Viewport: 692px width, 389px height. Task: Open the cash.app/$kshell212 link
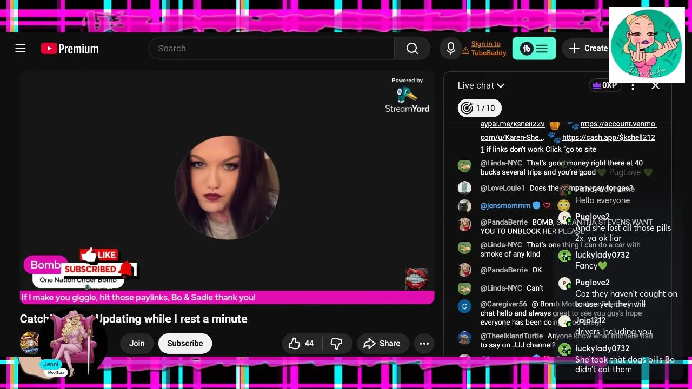[x=609, y=137]
